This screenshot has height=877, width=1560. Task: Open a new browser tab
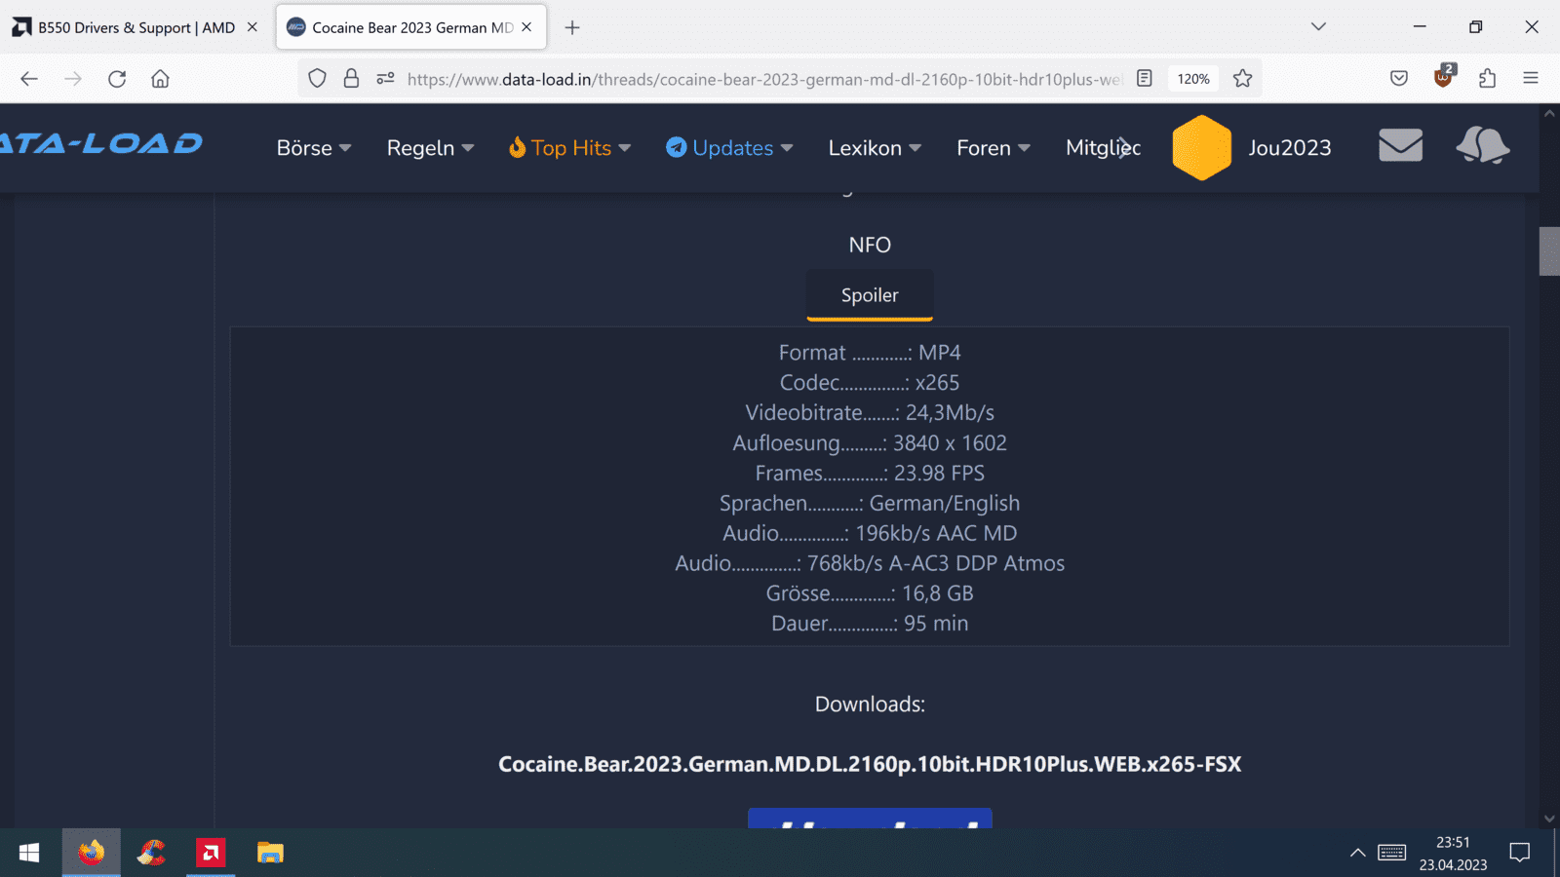click(x=572, y=27)
